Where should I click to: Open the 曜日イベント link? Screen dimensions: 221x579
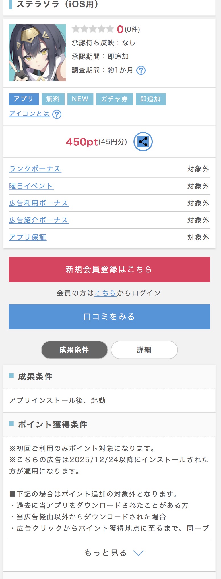coord(31,186)
